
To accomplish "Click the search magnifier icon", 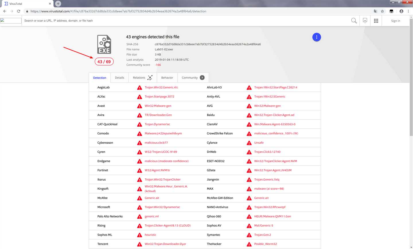I will 354,21.
